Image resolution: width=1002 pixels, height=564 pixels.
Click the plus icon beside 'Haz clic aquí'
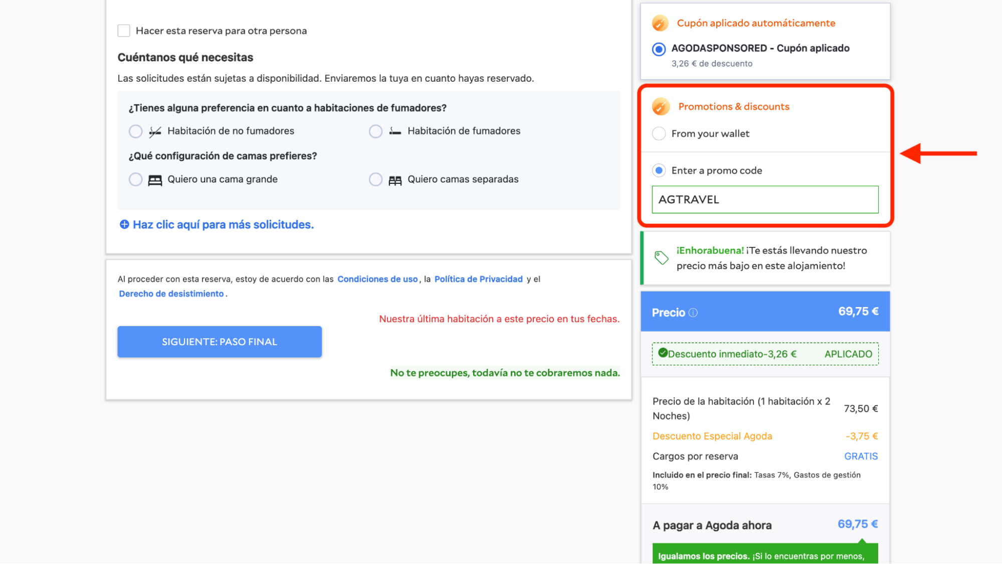pos(124,224)
